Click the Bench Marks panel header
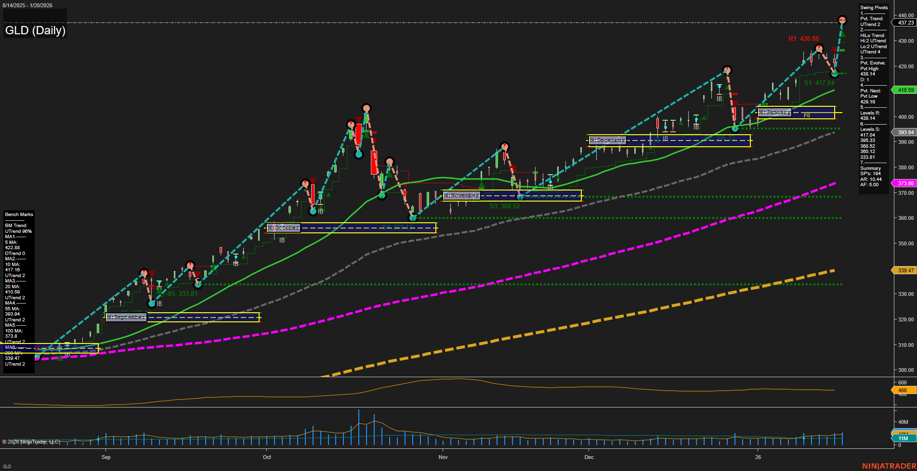Image resolution: width=917 pixels, height=471 pixels. pos(19,214)
